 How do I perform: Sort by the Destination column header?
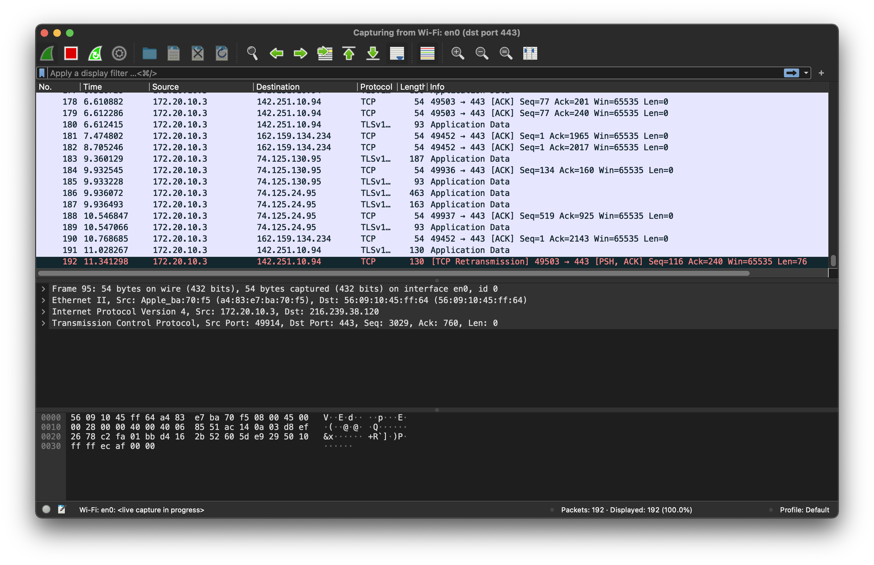(x=278, y=87)
